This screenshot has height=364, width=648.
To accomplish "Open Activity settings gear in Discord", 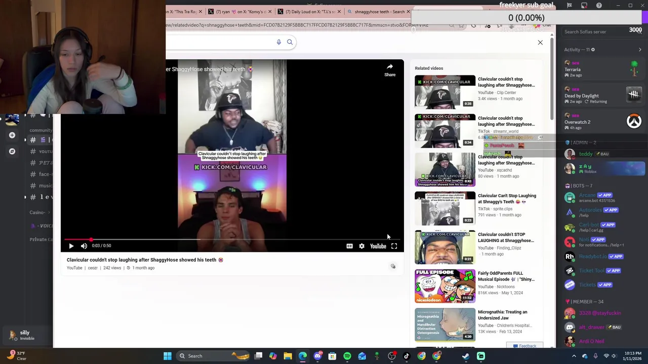I will point(593,50).
